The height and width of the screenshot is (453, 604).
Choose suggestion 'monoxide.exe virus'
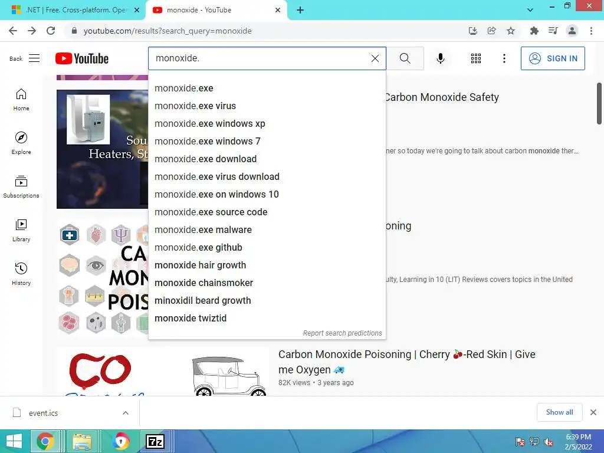tap(267, 106)
